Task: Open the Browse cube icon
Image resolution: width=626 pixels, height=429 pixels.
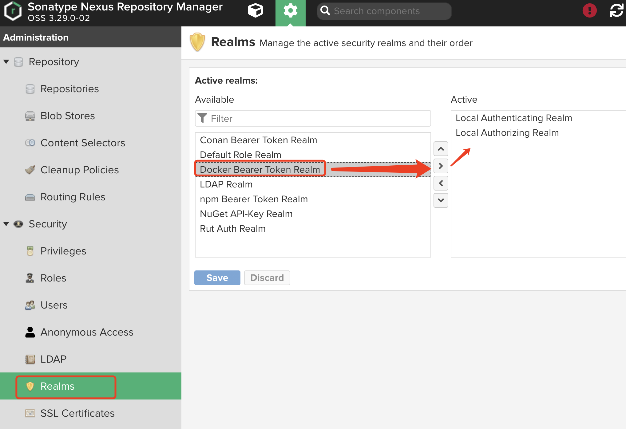Action: (256, 11)
